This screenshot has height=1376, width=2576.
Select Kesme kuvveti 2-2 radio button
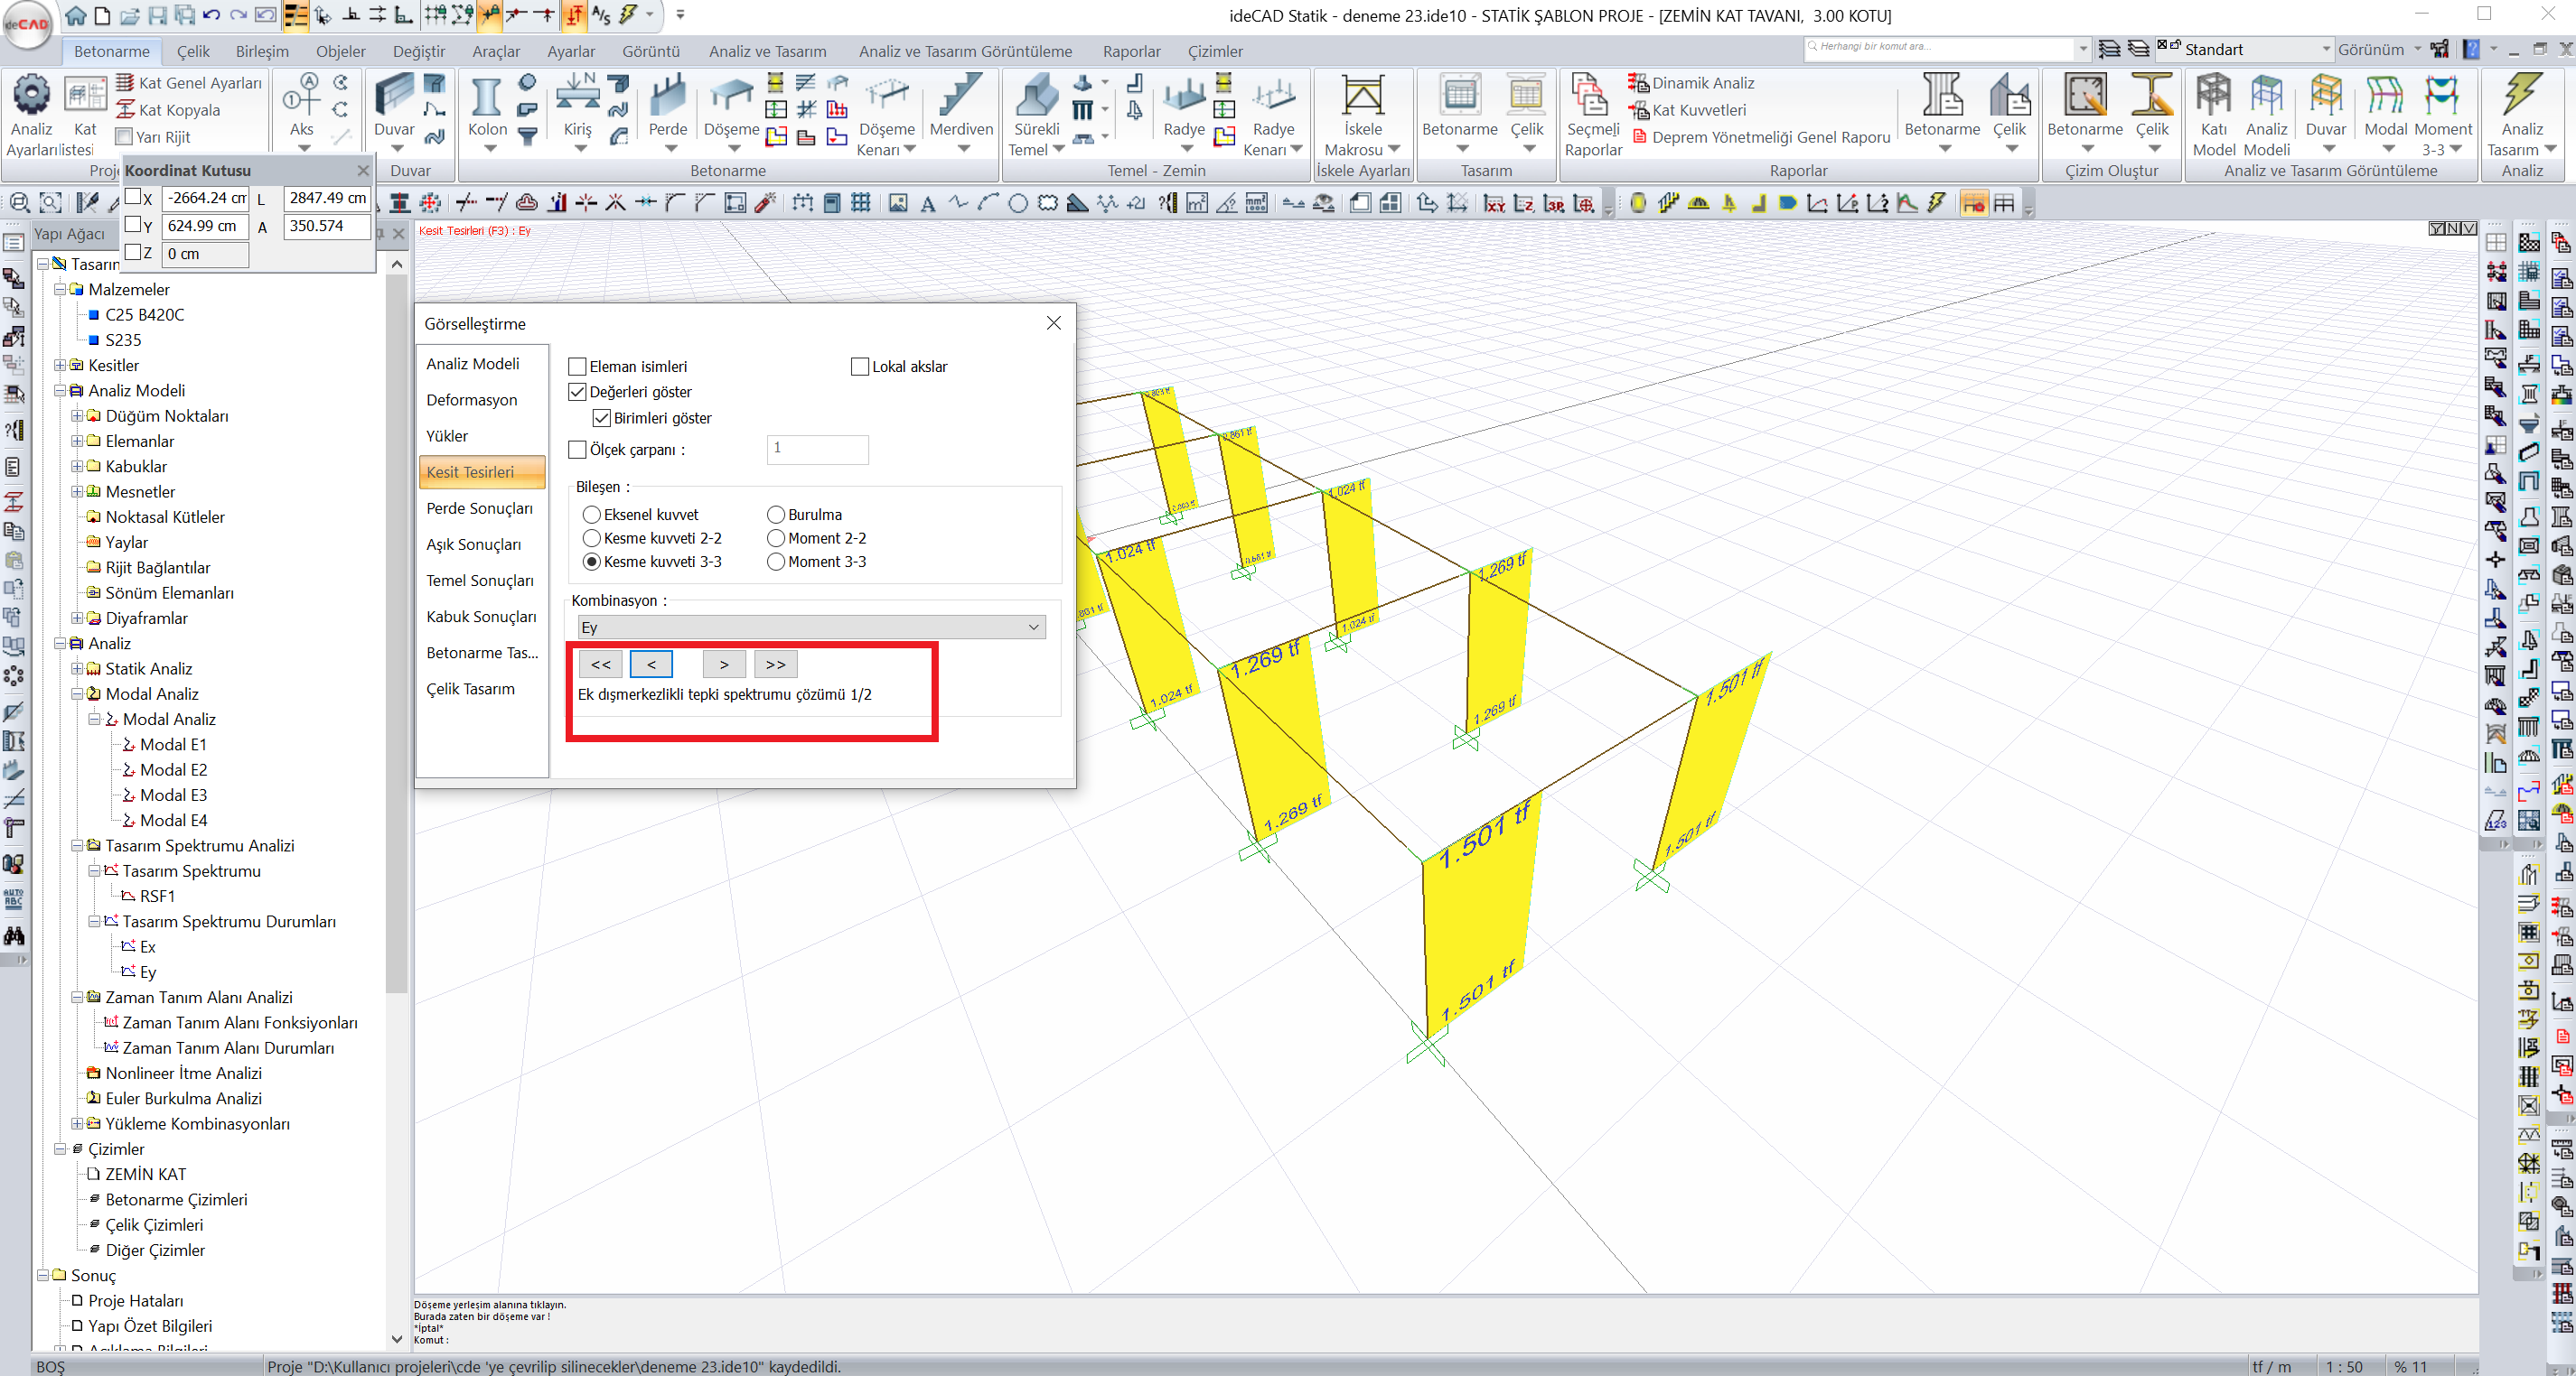tap(592, 537)
